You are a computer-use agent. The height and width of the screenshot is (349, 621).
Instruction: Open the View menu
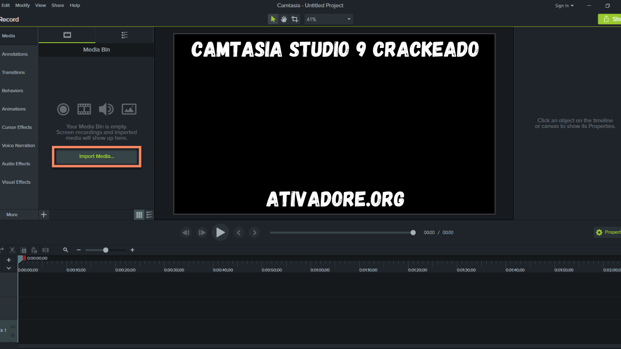pyautogui.click(x=41, y=5)
